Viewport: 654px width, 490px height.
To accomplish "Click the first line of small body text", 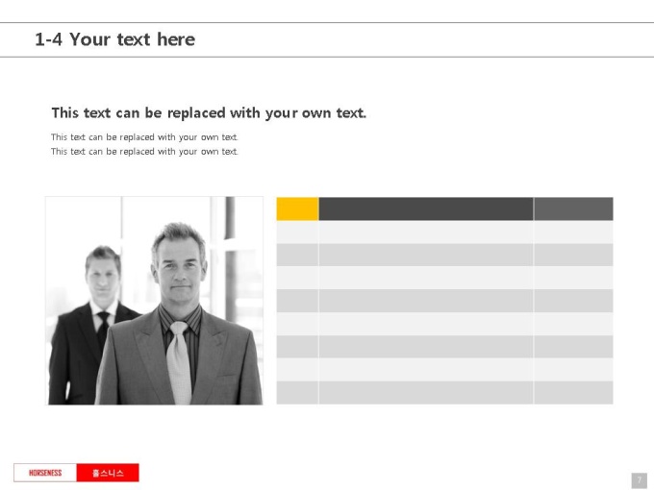I will click(x=144, y=137).
